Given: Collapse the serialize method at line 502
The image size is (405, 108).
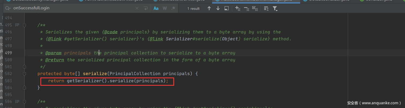Looking at the screenshot, I should coord(24,74).
